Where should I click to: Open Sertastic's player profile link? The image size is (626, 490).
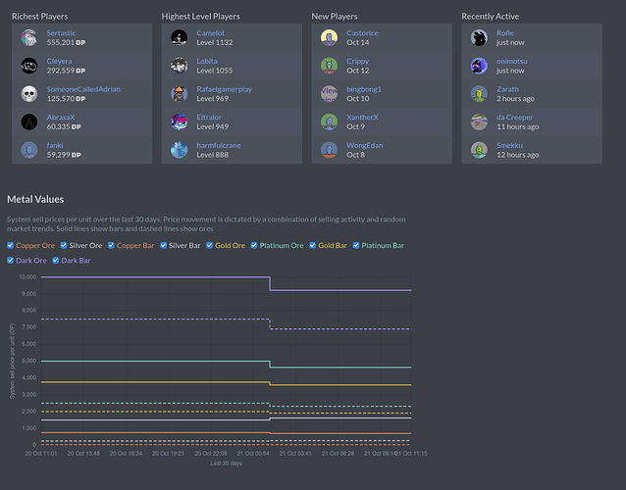[61, 33]
